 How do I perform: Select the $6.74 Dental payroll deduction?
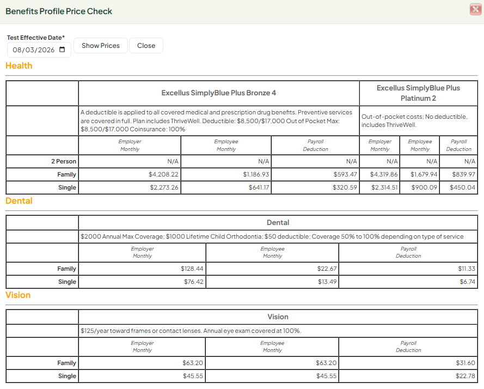pyautogui.click(x=467, y=282)
